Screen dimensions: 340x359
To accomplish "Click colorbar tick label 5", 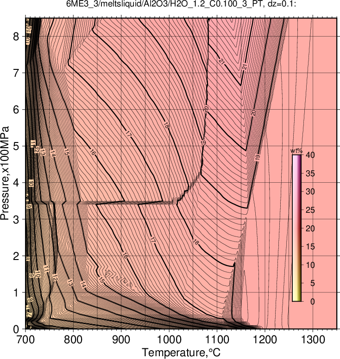I will click(312, 283).
